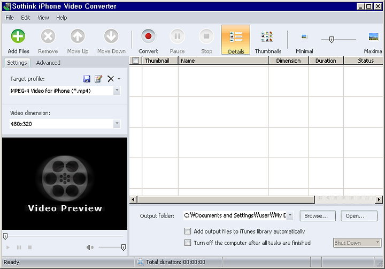Click the Open... output folder button

click(359, 216)
